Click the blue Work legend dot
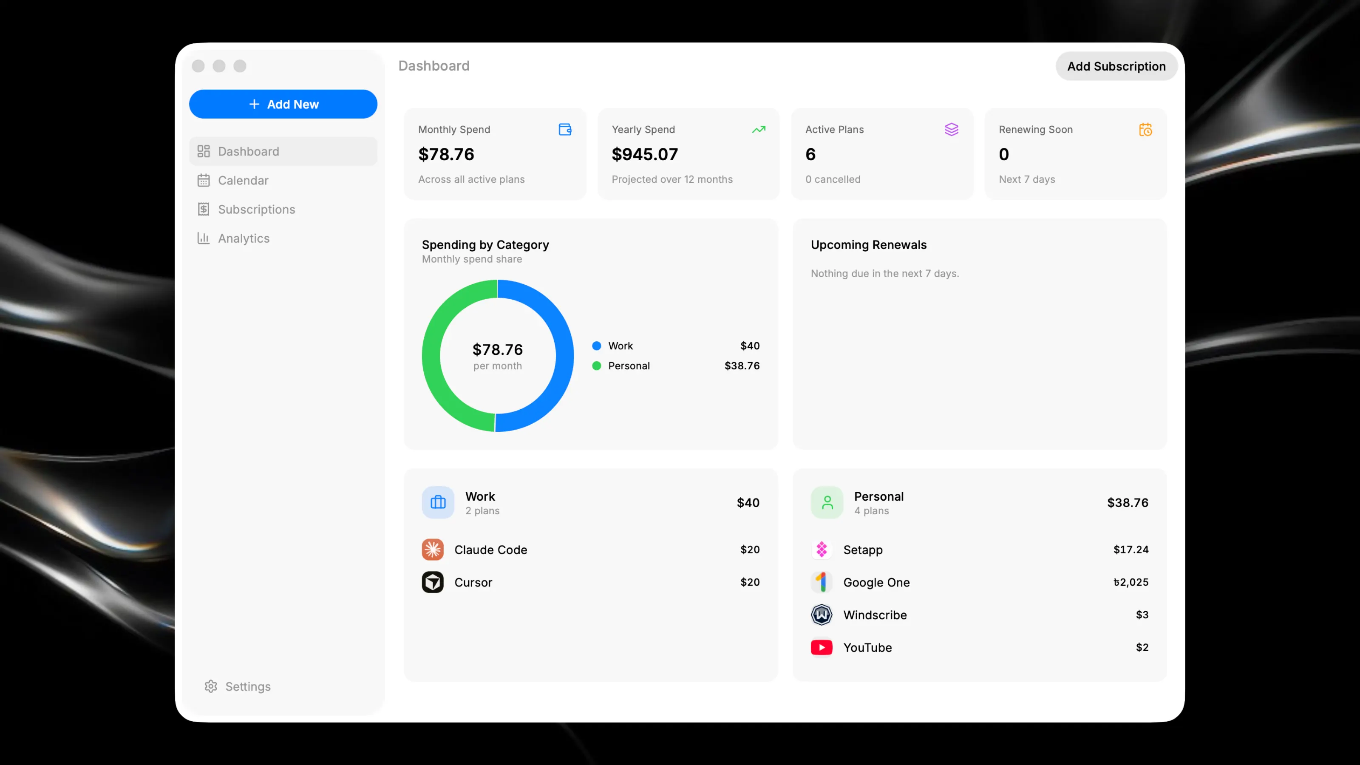 597,346
